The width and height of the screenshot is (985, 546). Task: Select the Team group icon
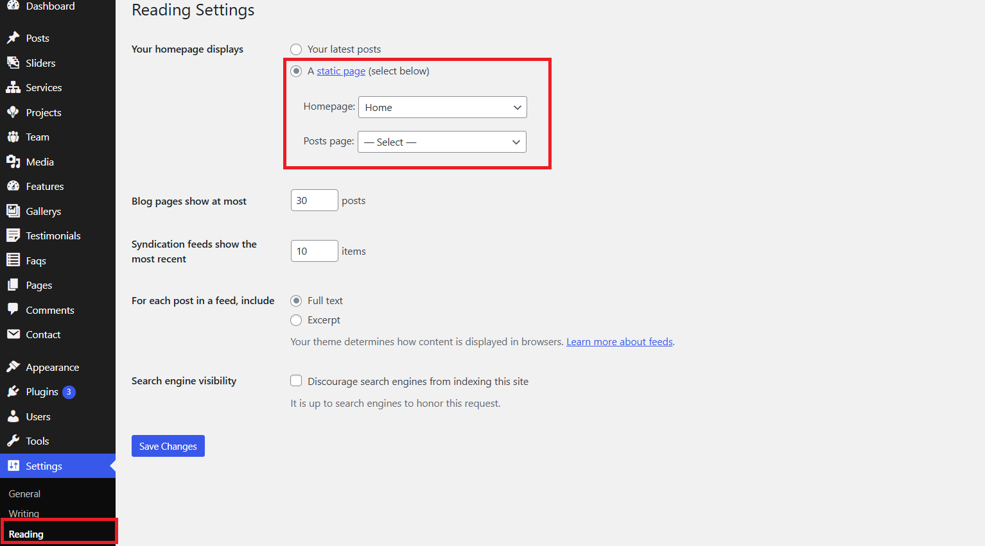point(13,137)
